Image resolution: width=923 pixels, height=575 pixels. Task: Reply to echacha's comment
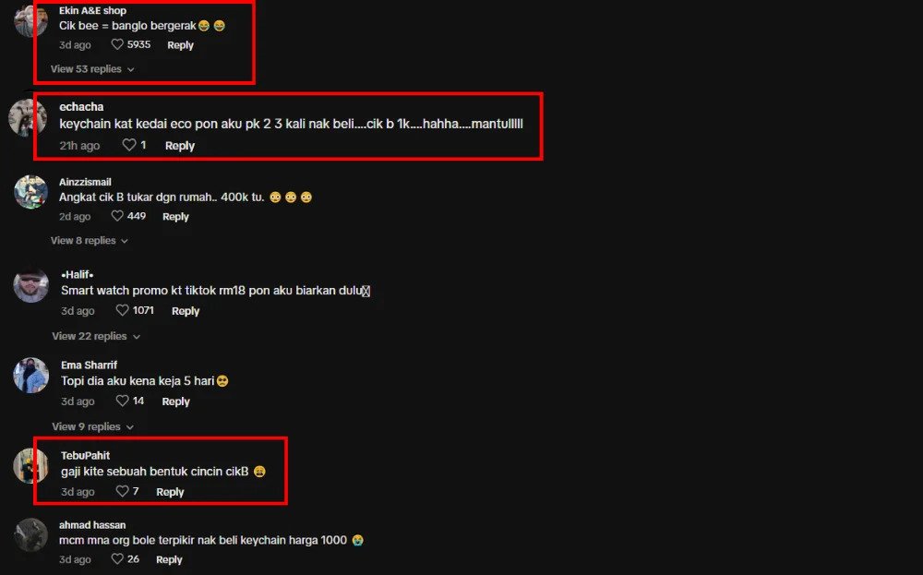coord(180,146)
